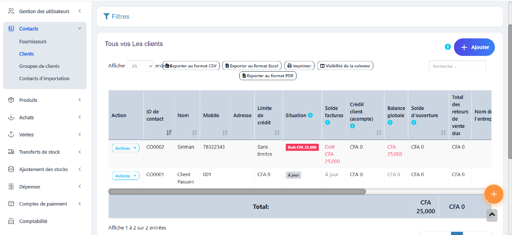
Task: Click the info icon beside Ajouter
Action: (448, 47)
